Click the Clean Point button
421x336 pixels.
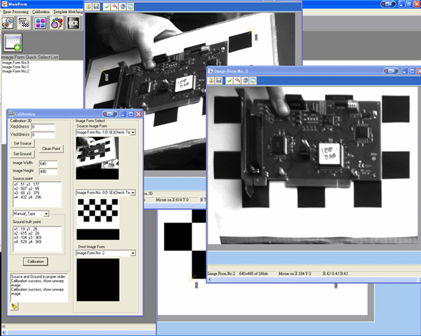[51, 149]
